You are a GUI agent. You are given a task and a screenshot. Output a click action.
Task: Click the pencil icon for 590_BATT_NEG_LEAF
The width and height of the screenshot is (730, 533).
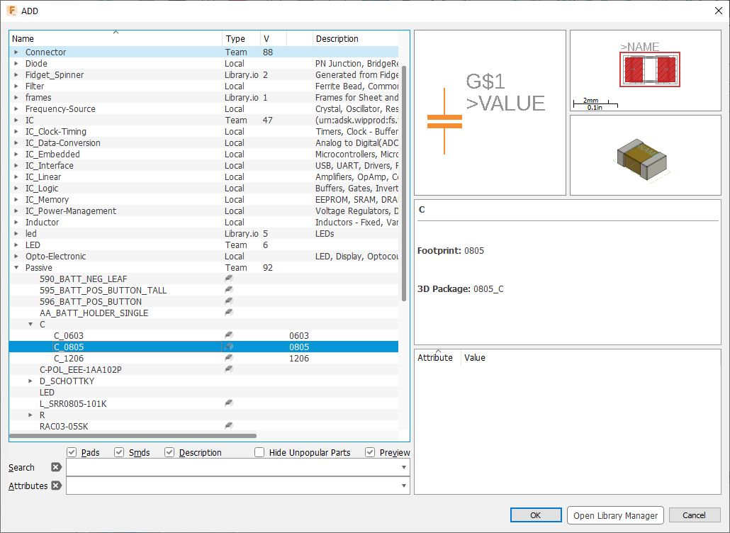pyautogui.click(x=228, y=279)
